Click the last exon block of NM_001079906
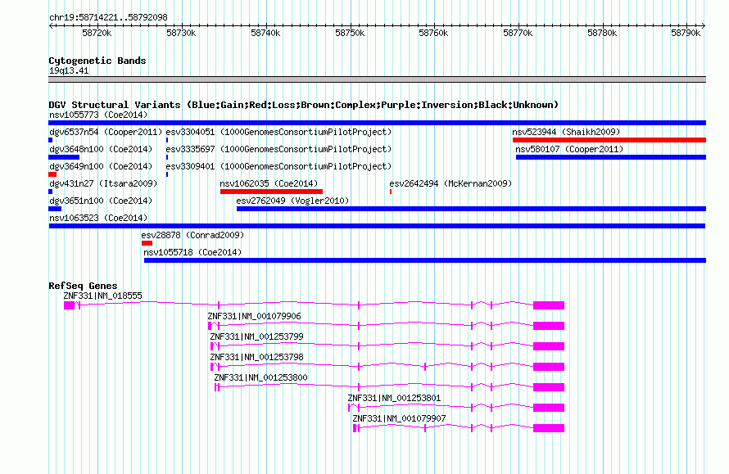This screenshot has width=729, height=474. (x=549, y=326)
